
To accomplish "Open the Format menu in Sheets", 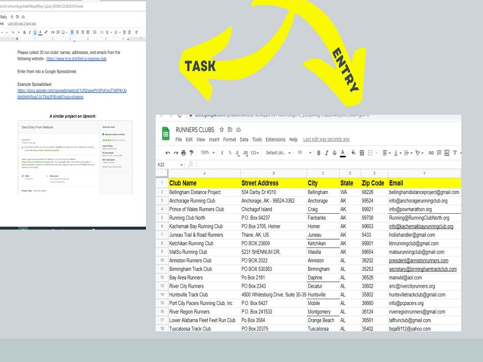I will click(229, 139).
